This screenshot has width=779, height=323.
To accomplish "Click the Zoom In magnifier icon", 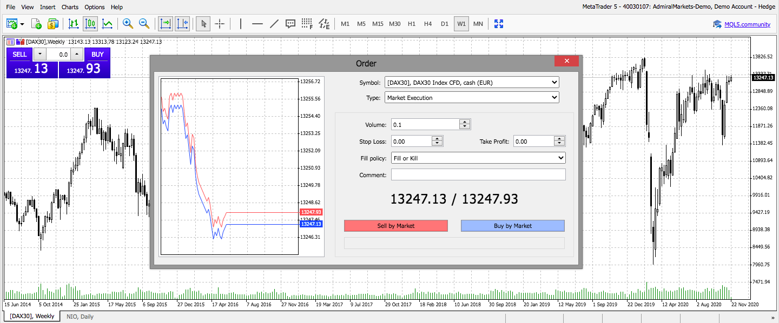I will (x=128, y=24).
